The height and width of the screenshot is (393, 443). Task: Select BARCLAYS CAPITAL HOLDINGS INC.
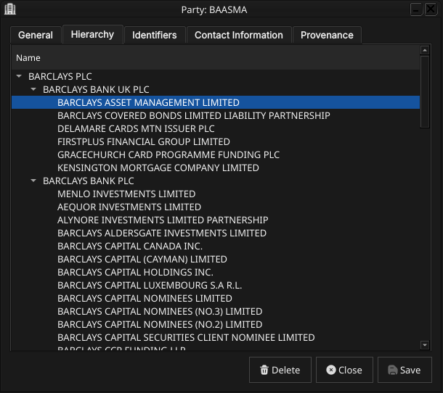point(216,272)
